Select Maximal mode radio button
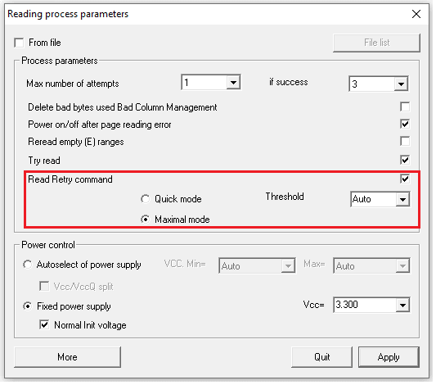 [145, 220]
